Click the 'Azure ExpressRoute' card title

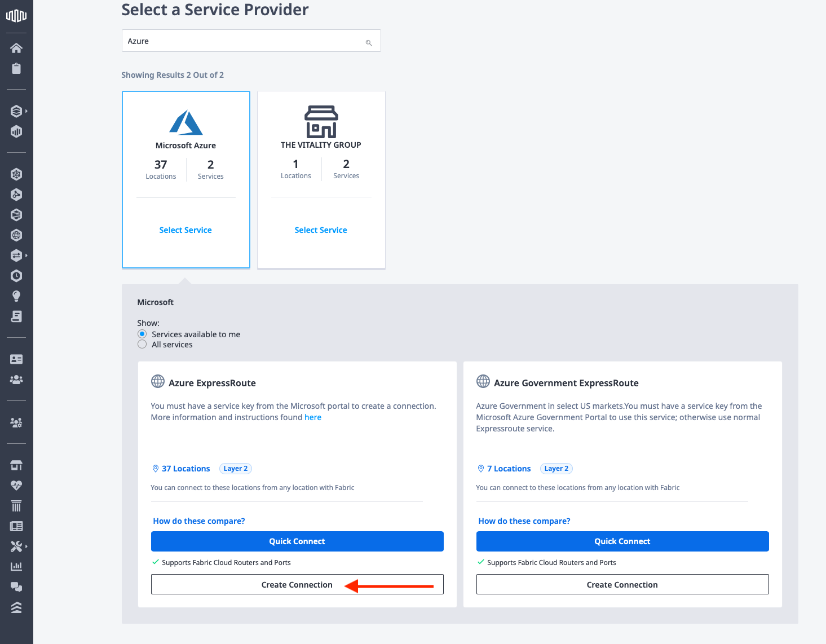click(212, 383)
